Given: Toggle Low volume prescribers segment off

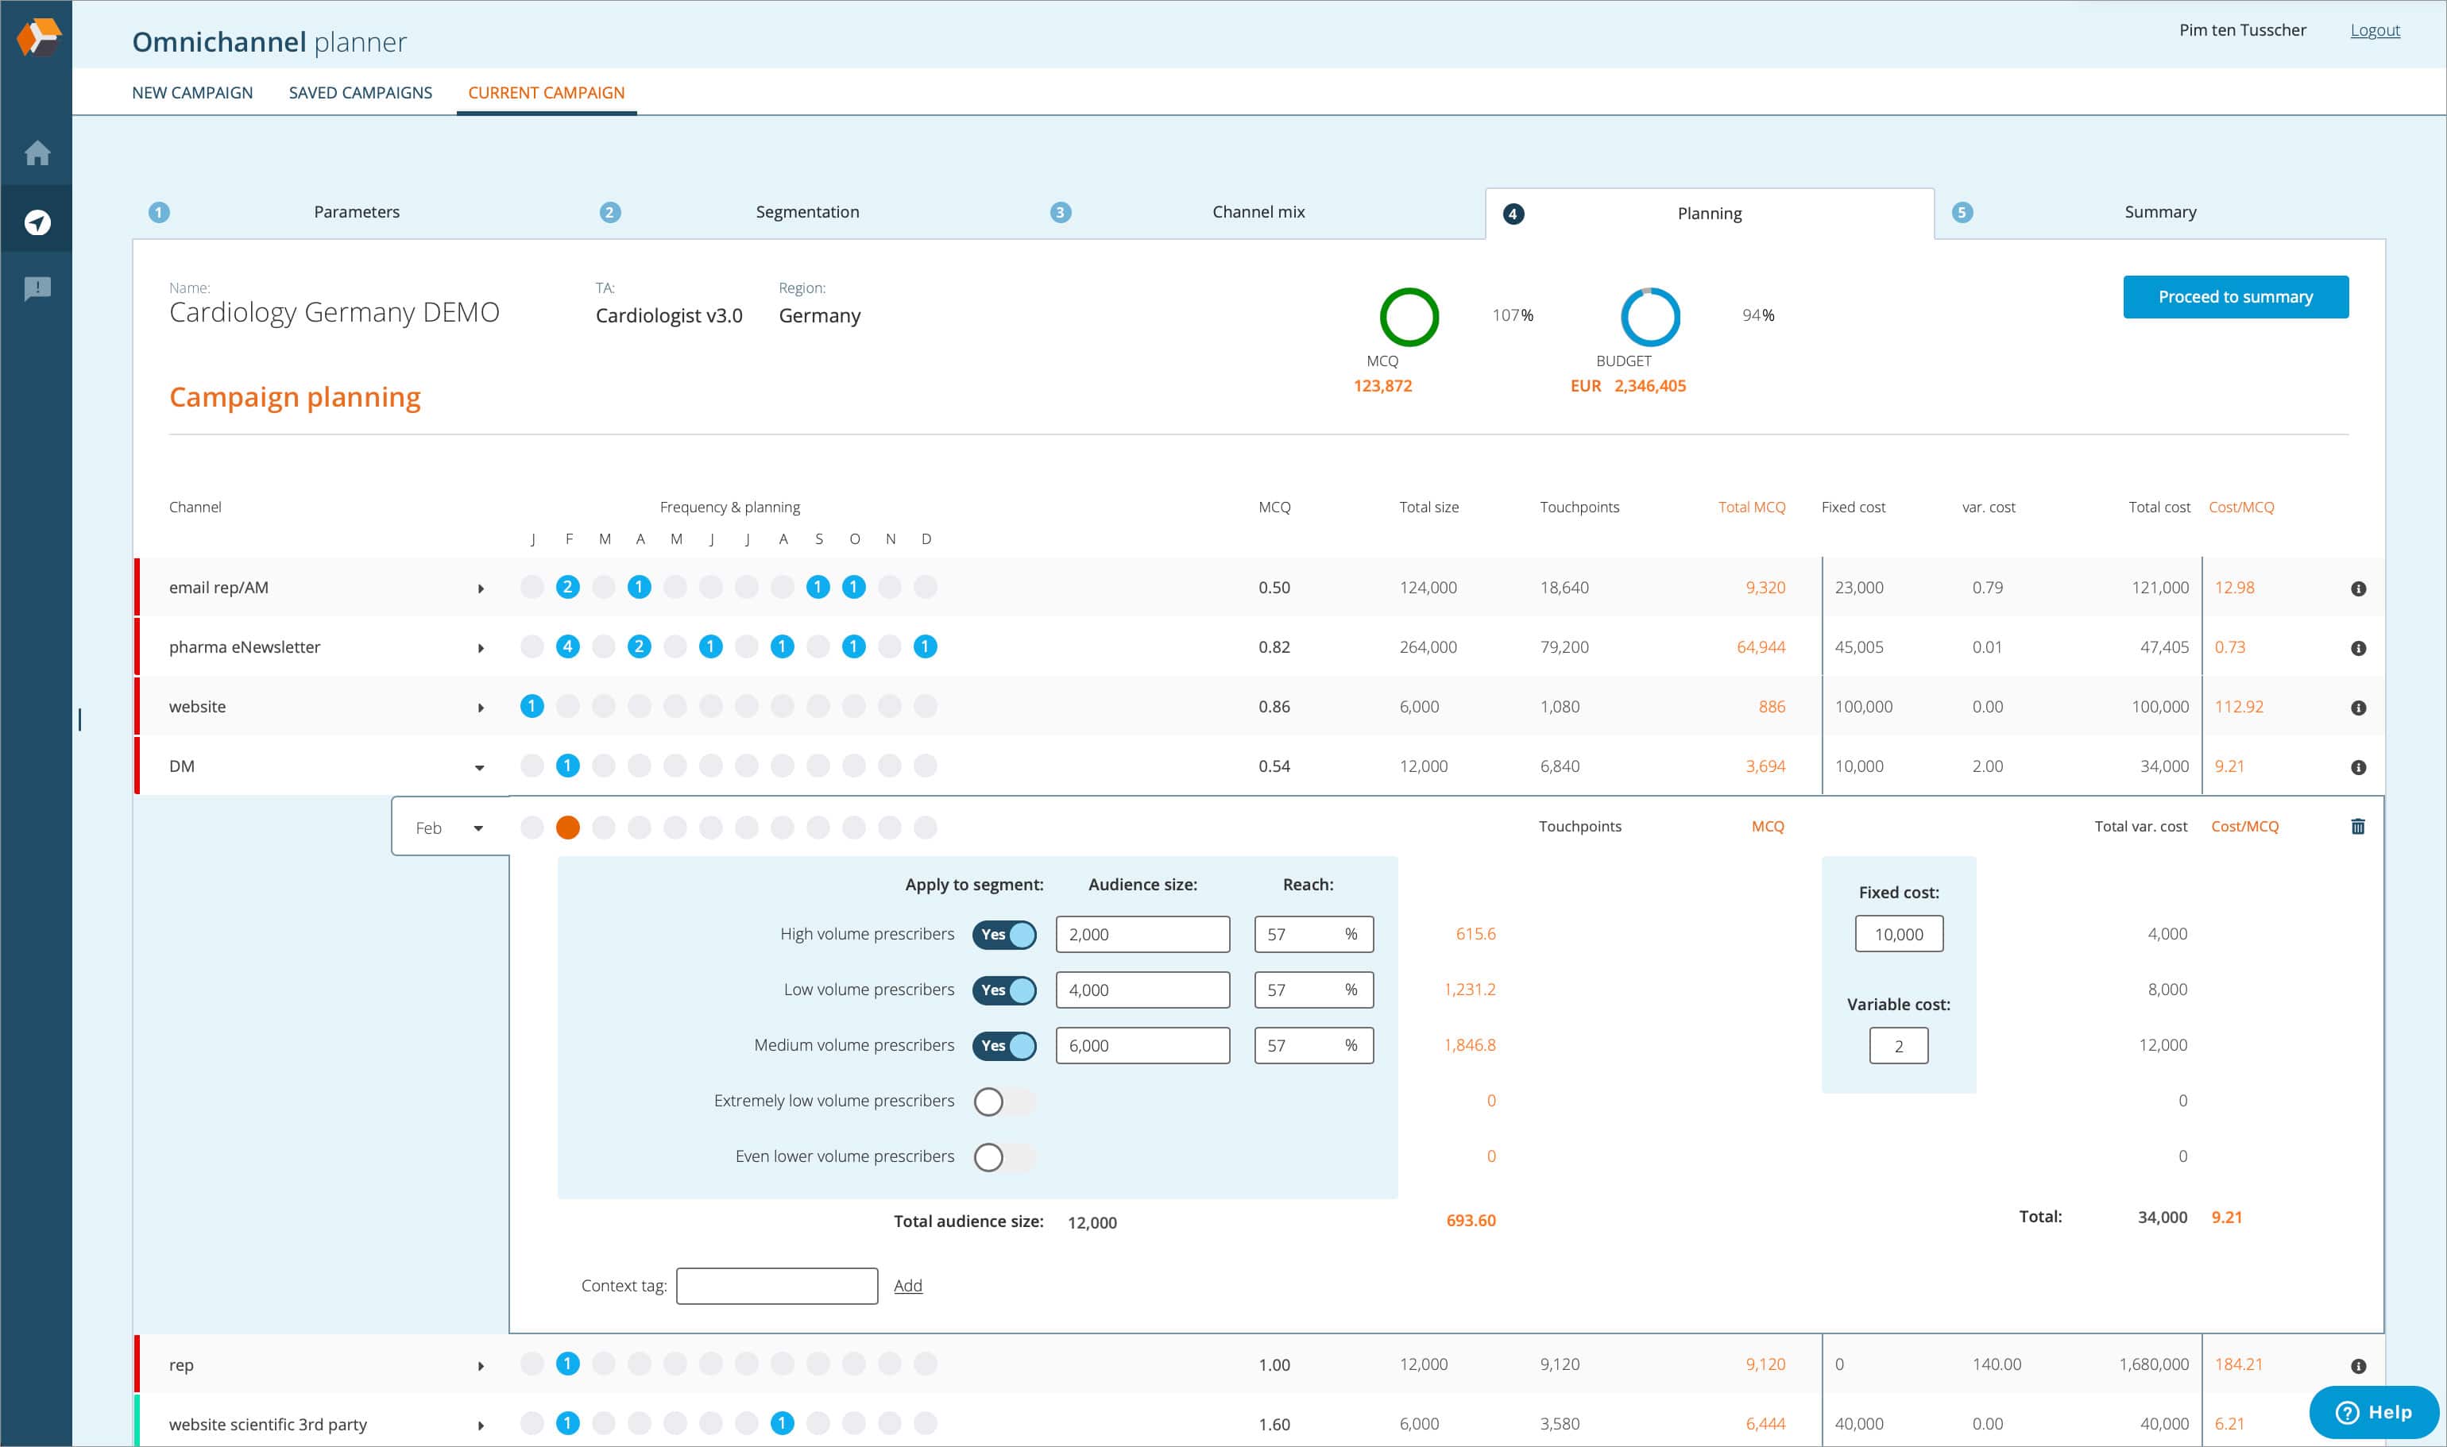Looking at the screenshot, I should [1004, 990].
